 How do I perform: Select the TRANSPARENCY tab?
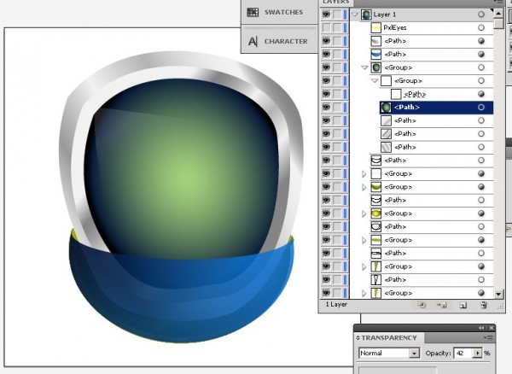[x=388, y=338]
